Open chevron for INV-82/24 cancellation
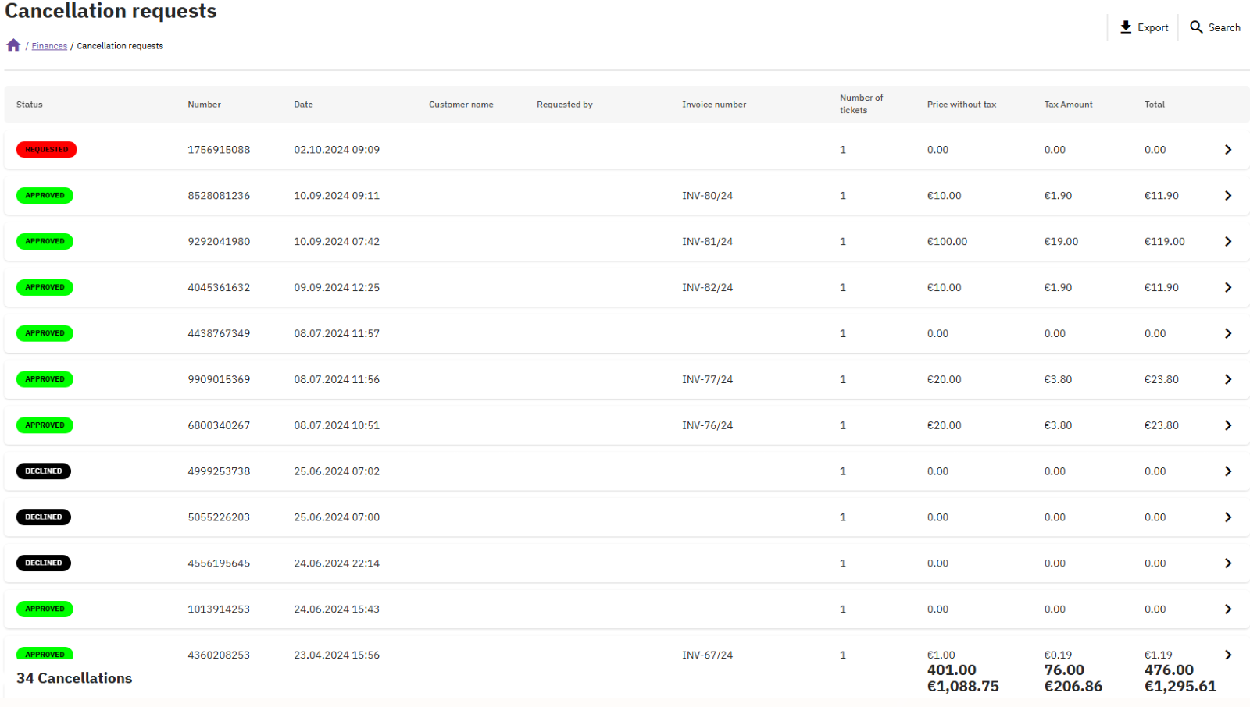 point(1228,288)
